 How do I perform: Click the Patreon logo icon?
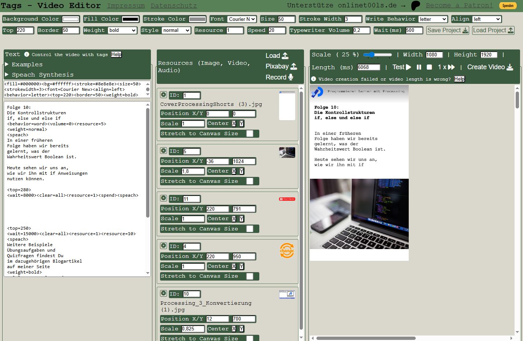415,5
